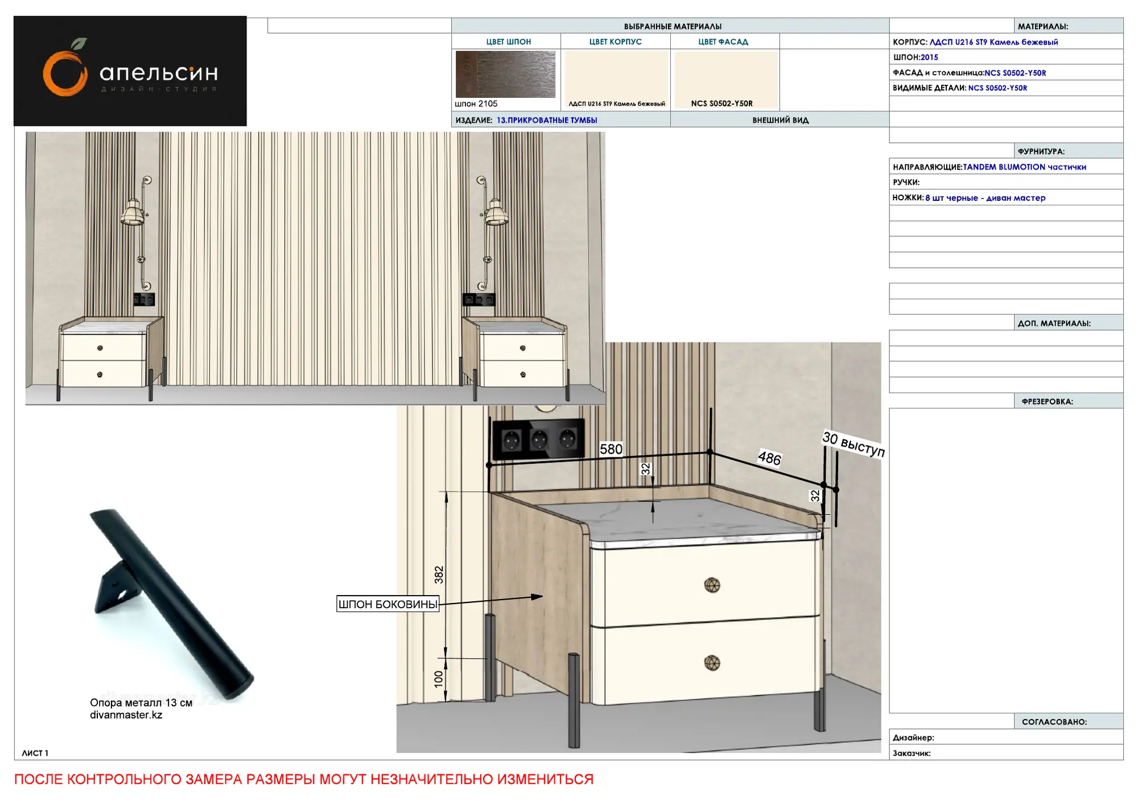Click the 486 depth dimension

(769, 458)
